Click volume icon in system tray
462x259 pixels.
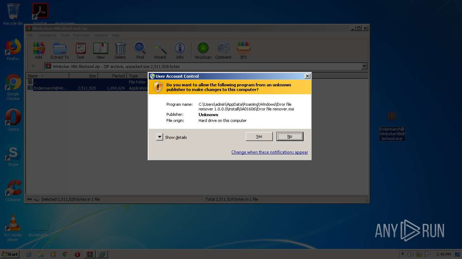click(x=410, y=254)
